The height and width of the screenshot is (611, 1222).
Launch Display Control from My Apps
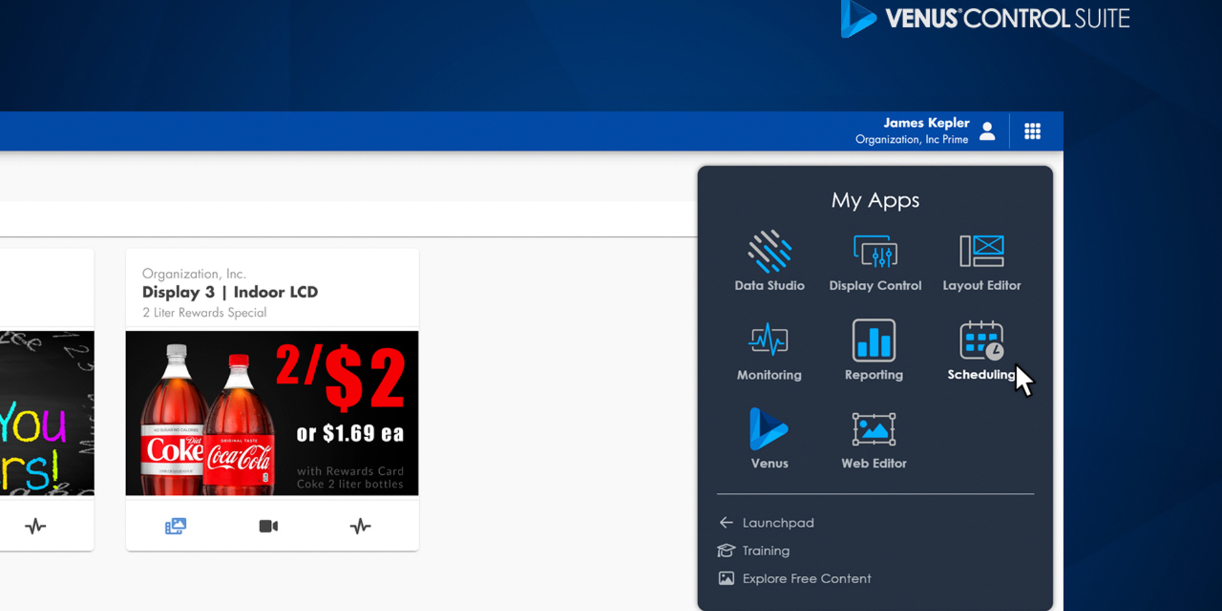[x=875, y=261]
